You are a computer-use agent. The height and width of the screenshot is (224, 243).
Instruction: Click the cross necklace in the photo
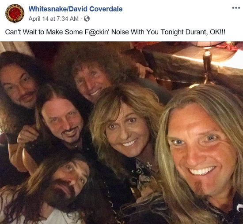[149, 165]
